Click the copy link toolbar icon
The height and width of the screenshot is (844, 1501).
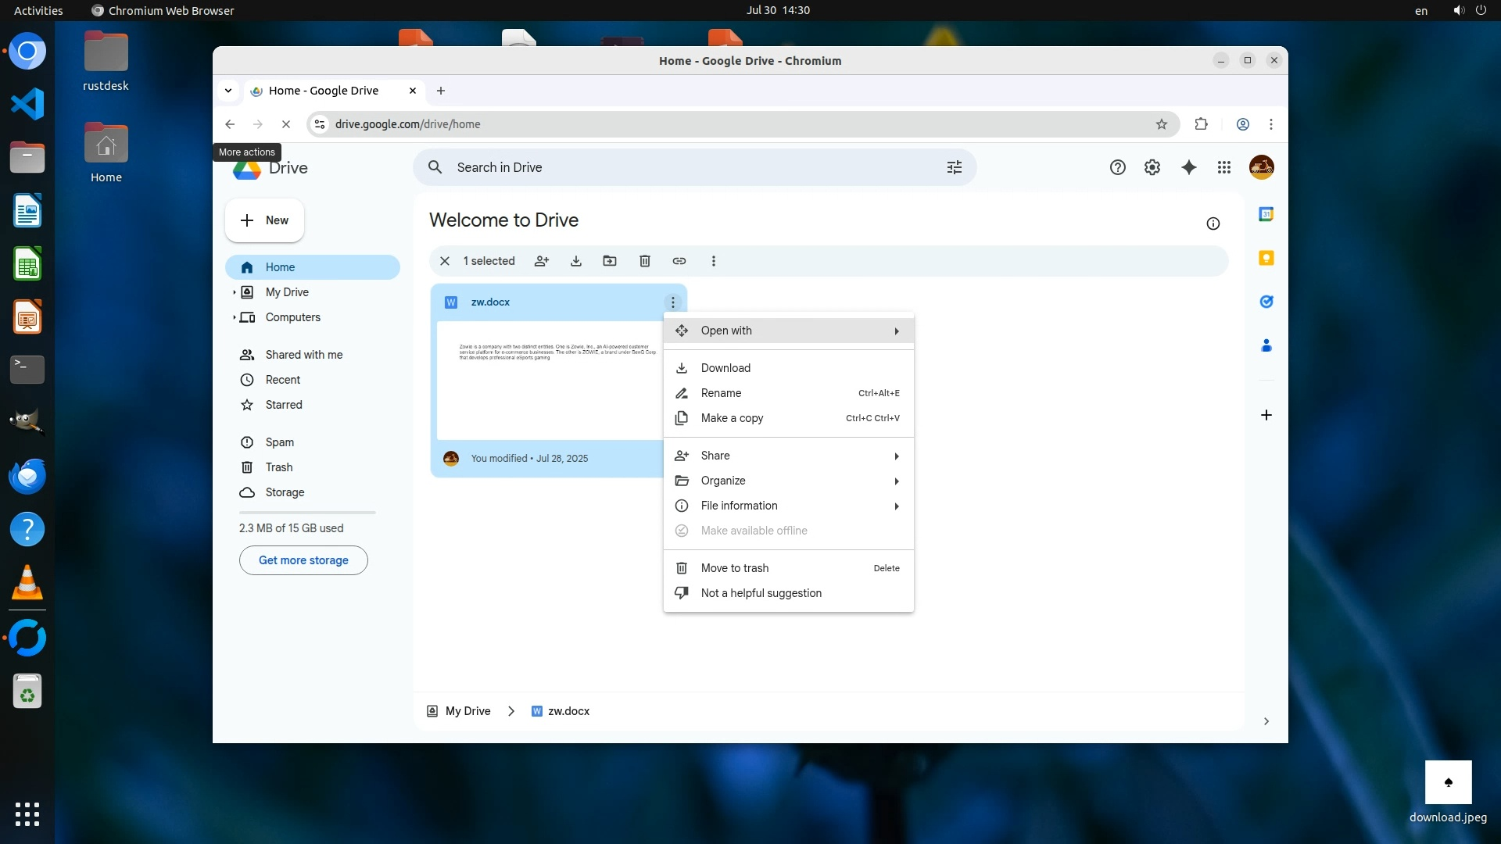(x=679, y=261)
